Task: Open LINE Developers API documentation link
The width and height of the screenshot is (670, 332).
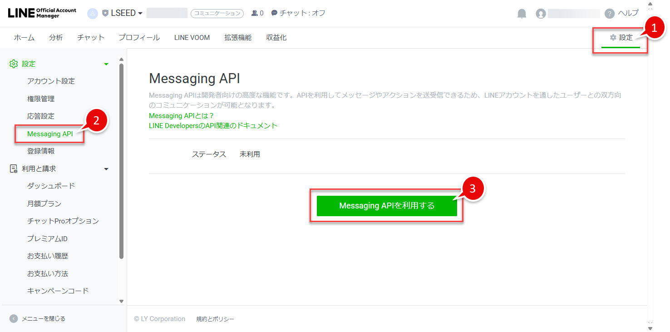Action: (213, 126)
